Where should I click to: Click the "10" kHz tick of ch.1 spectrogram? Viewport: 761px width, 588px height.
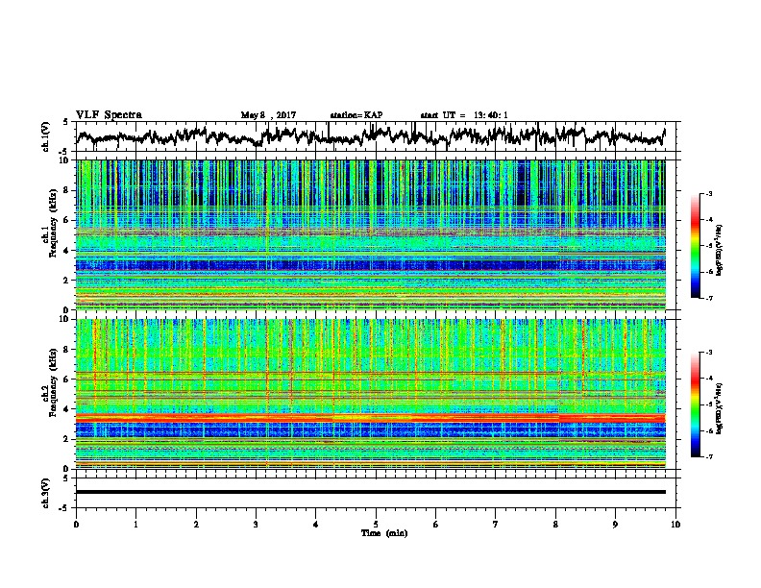click(x=65, y=160)
